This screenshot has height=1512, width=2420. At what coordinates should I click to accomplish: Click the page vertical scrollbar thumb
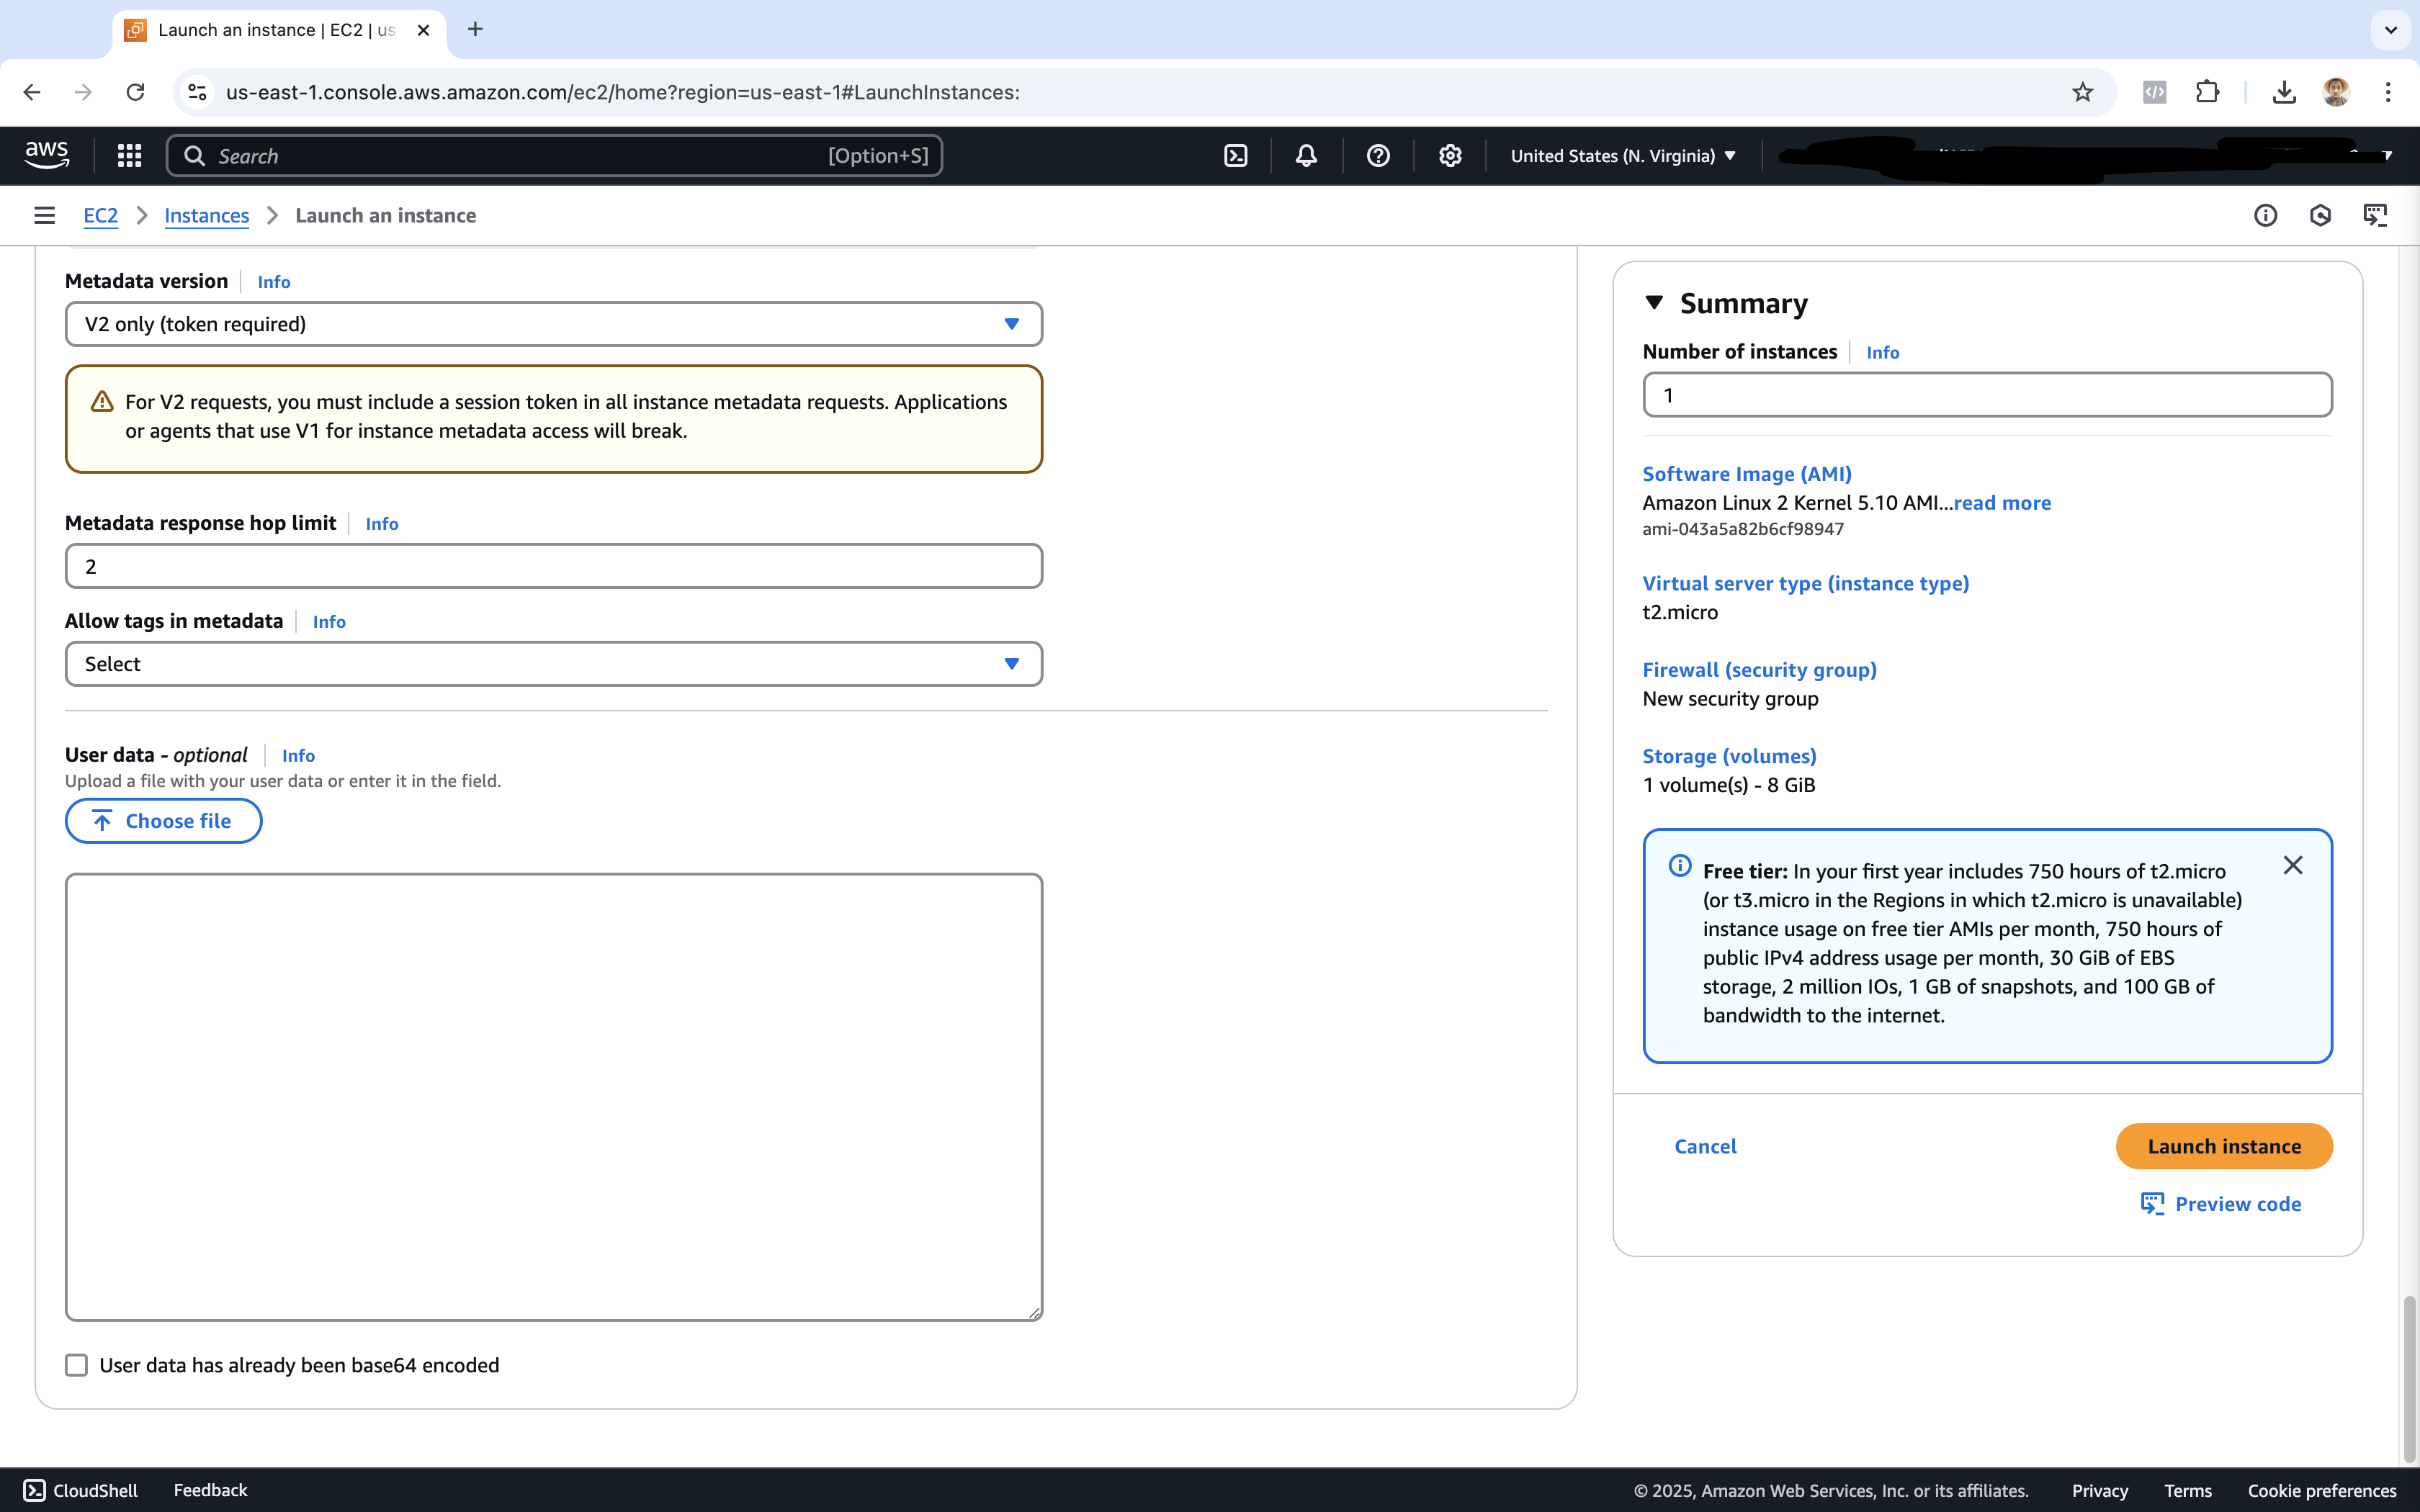coord(2410,1379)
